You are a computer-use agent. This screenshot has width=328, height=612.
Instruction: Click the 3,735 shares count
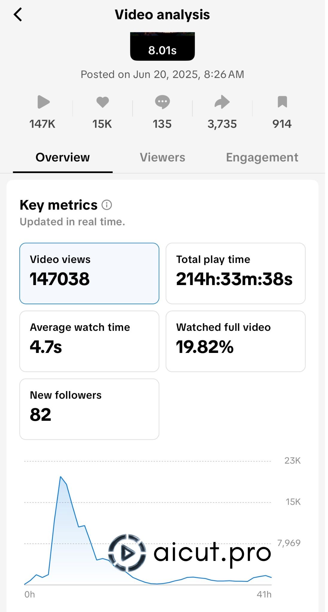click(222, 124)
